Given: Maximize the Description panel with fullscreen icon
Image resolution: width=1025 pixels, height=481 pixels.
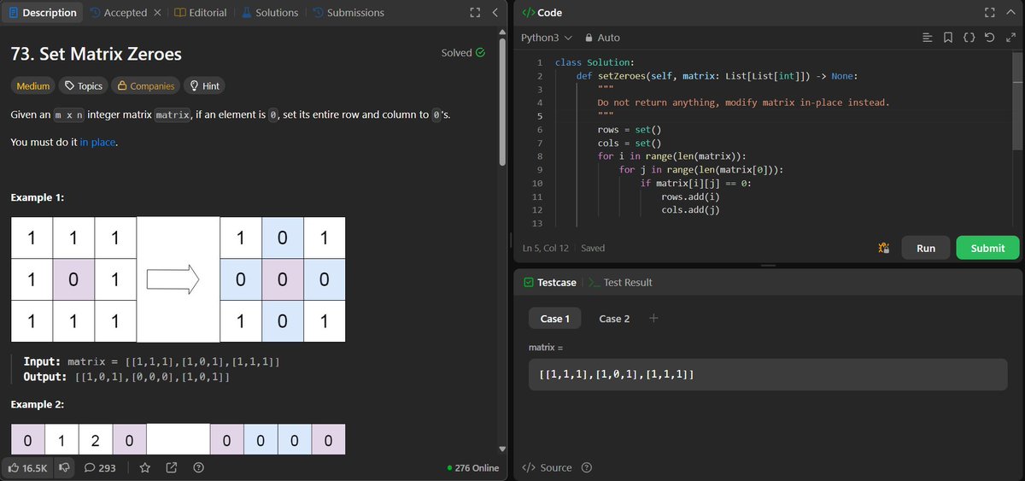Looking at the screenshot, I should point(475,13).
